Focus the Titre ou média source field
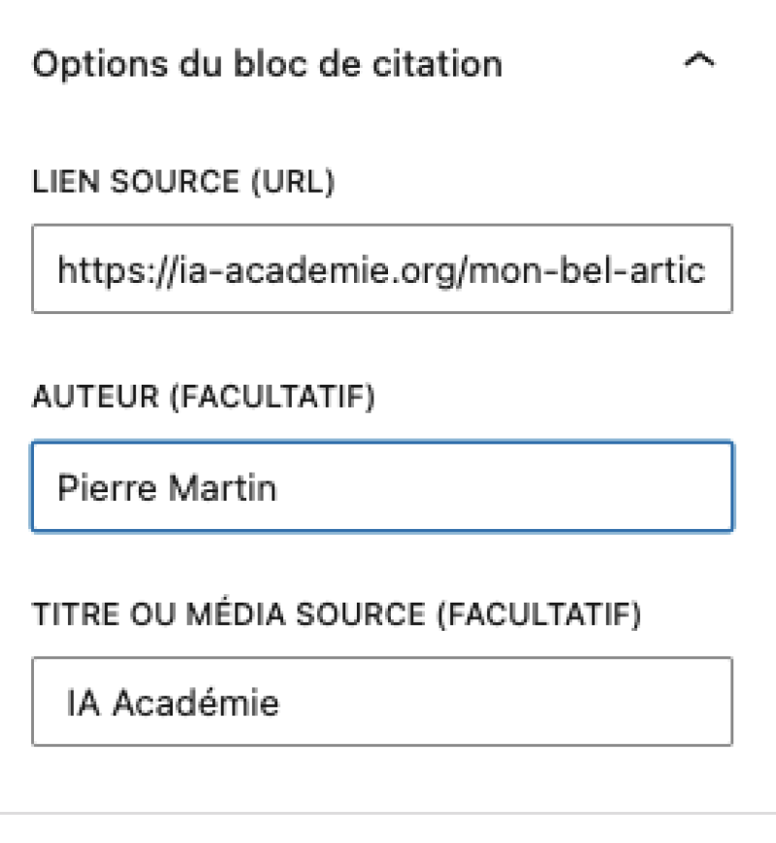The width and height of the screenshot is (776, 843). point(381,702)
